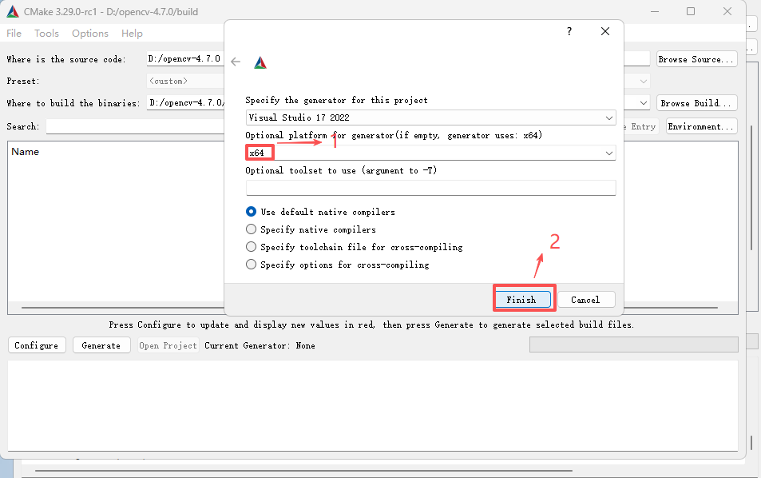Open the File menu

tap(14, 33)
